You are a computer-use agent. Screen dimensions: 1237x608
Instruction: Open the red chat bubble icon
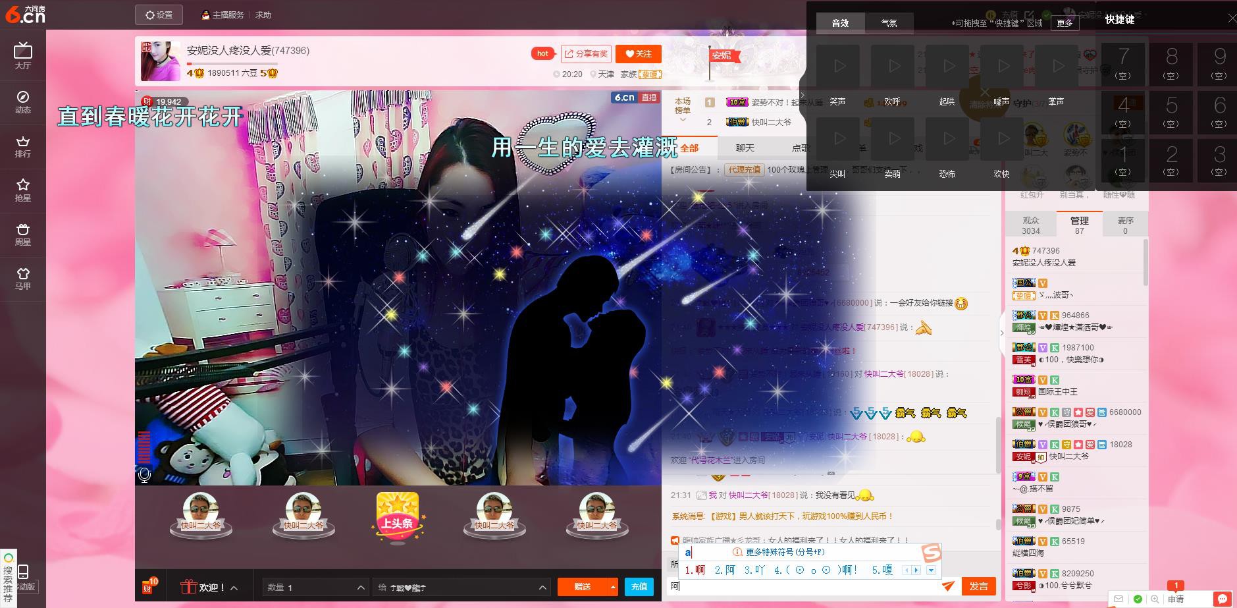point(1223,599)
